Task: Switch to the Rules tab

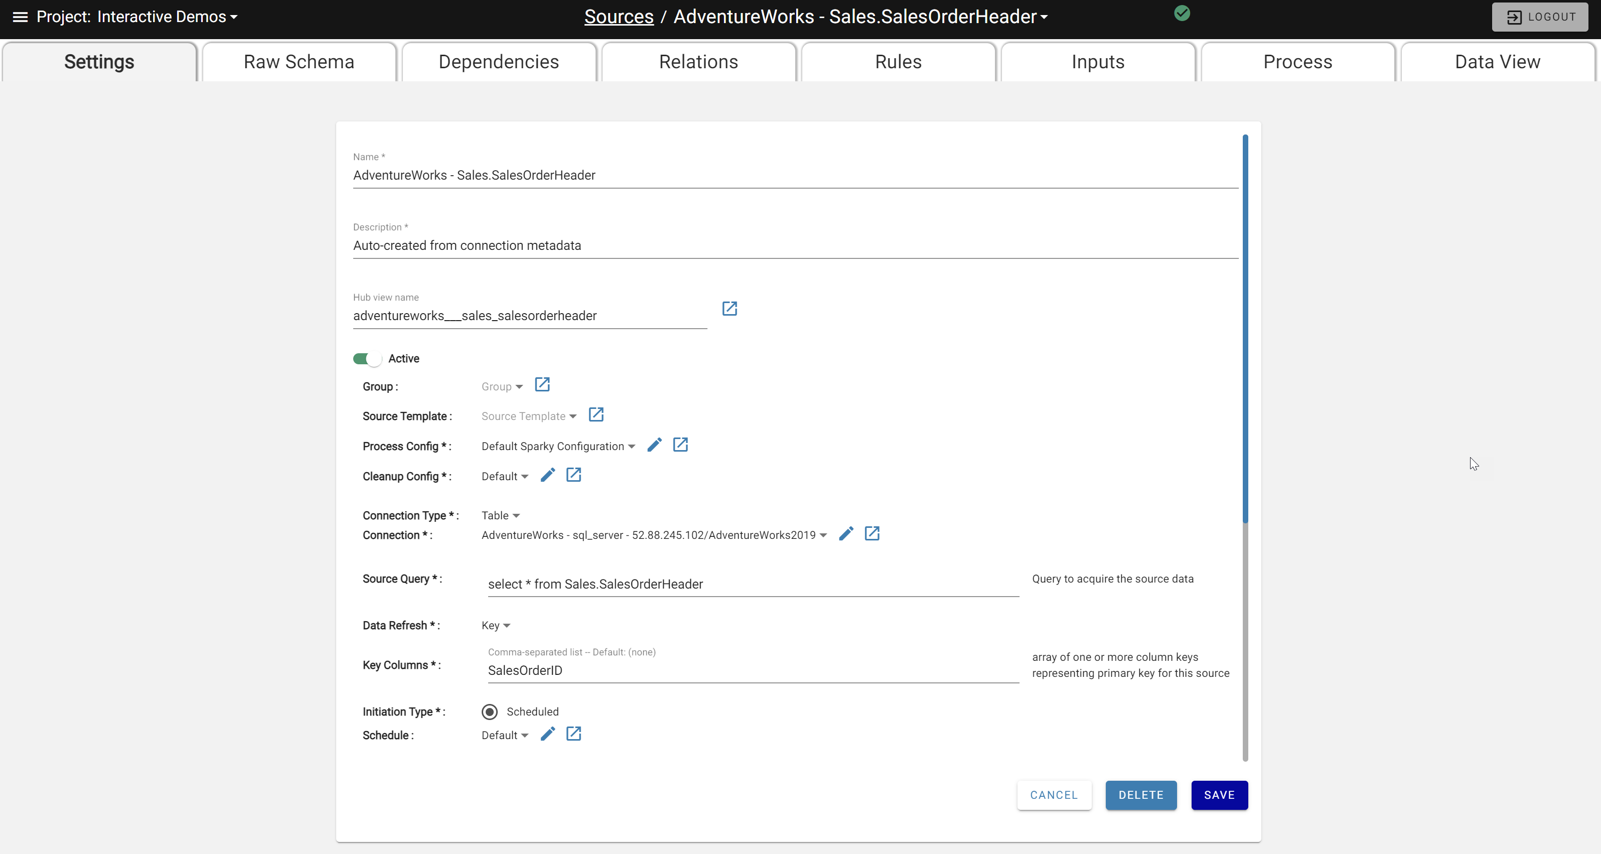Action: (898, 62)
